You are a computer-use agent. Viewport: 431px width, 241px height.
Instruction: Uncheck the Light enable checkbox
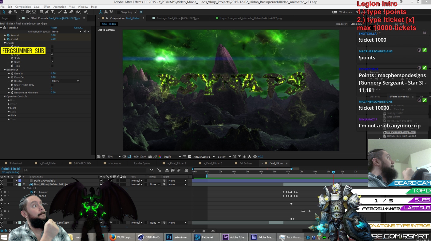52,54
